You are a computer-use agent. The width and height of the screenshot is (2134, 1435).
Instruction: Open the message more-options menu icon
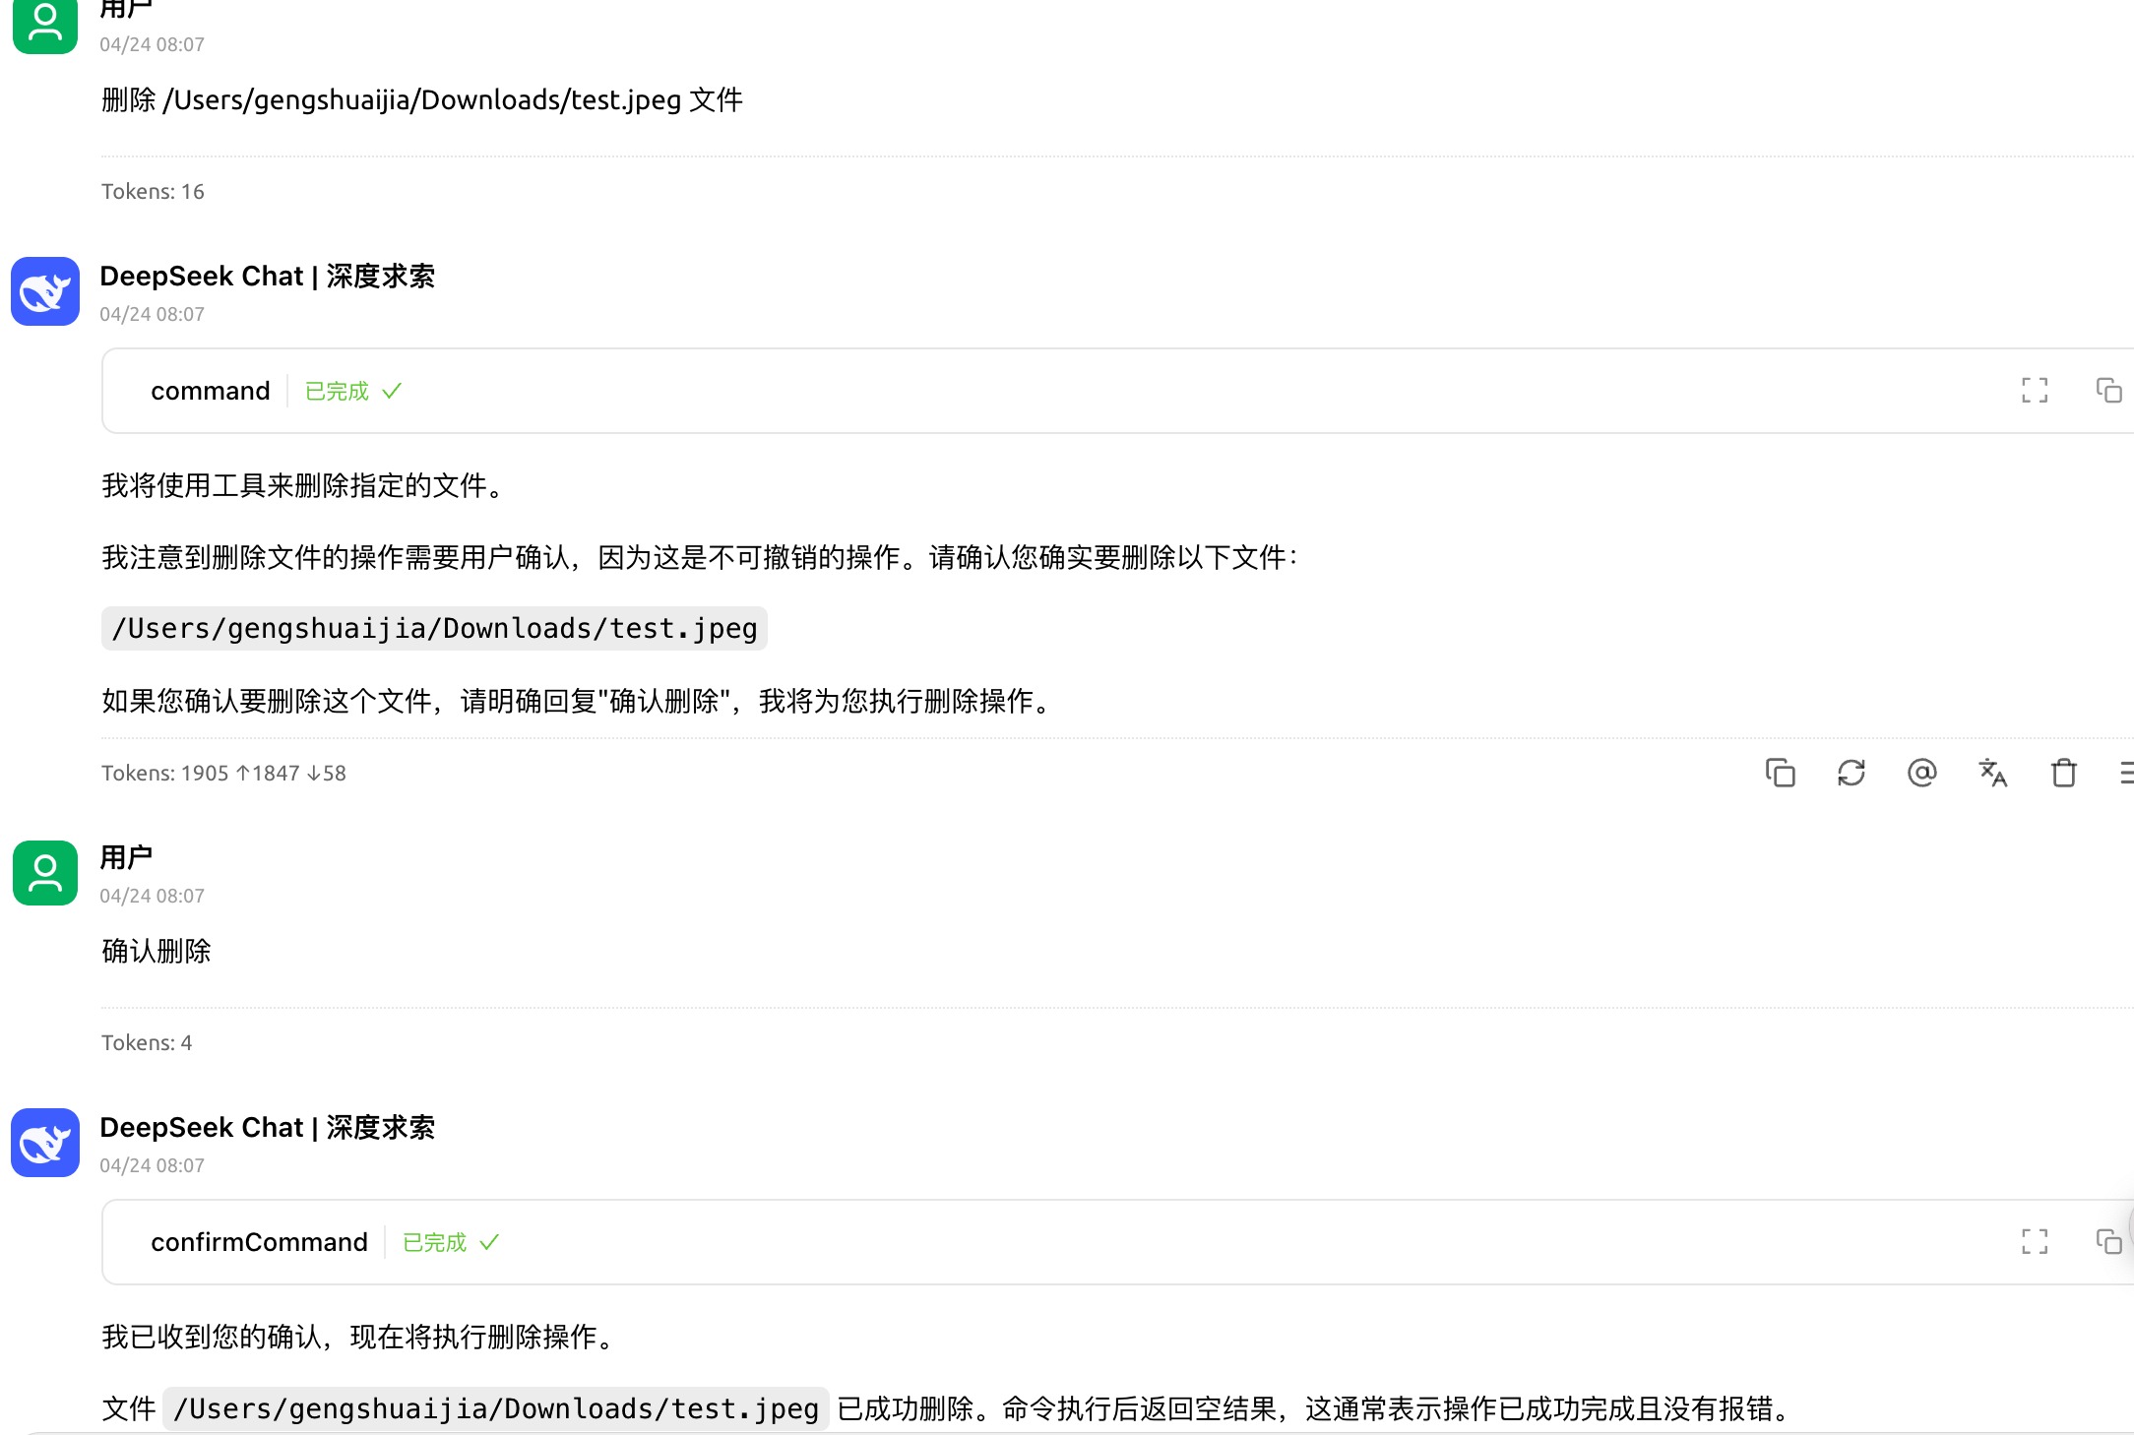[2126, 773]
